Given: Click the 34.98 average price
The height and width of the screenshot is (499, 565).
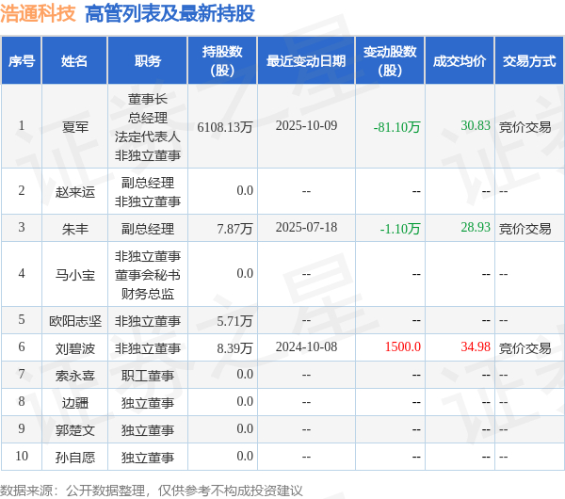Looking at the screenshot, I should (476, 346).
